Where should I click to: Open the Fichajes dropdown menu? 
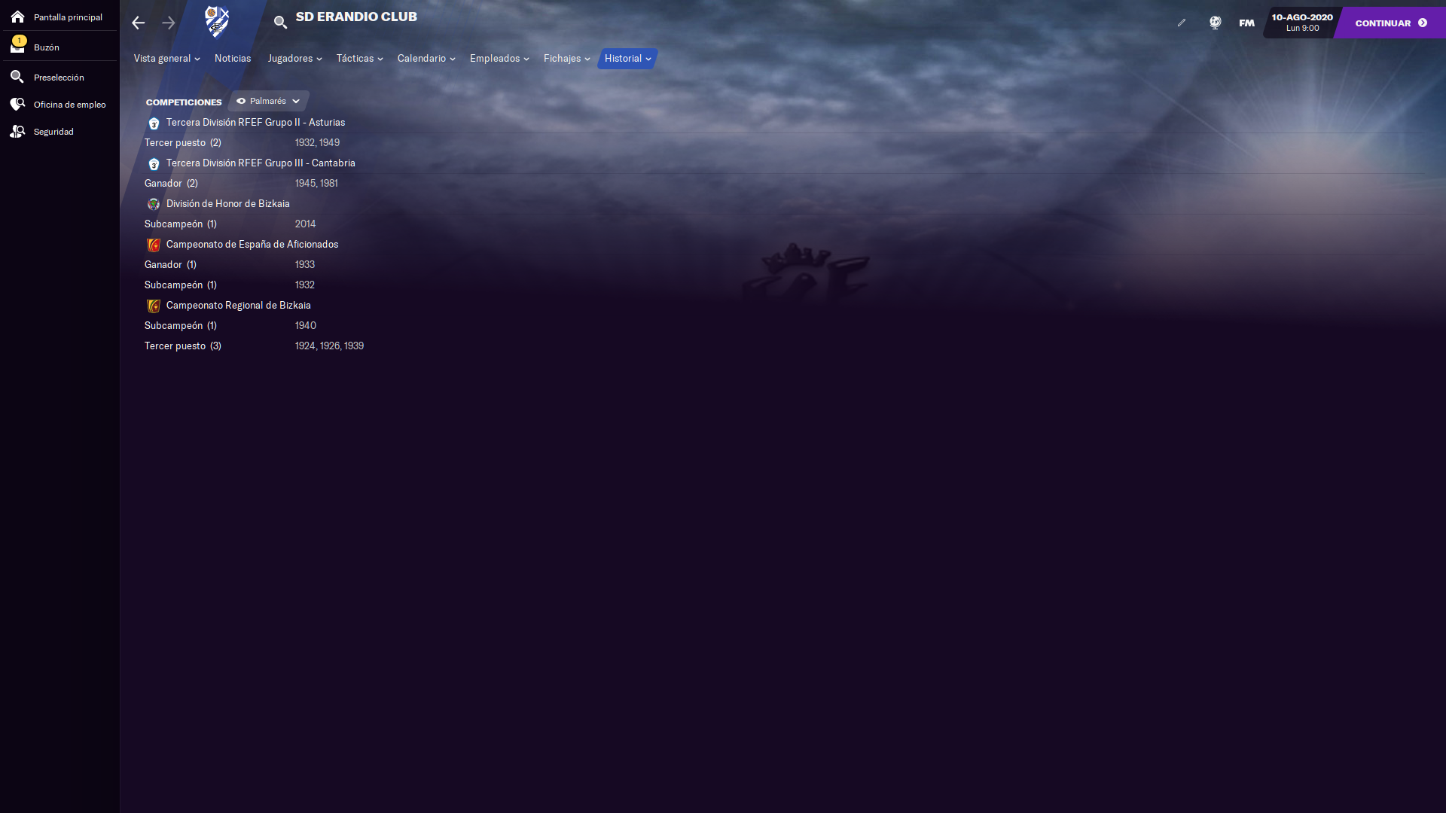(566, 59)
